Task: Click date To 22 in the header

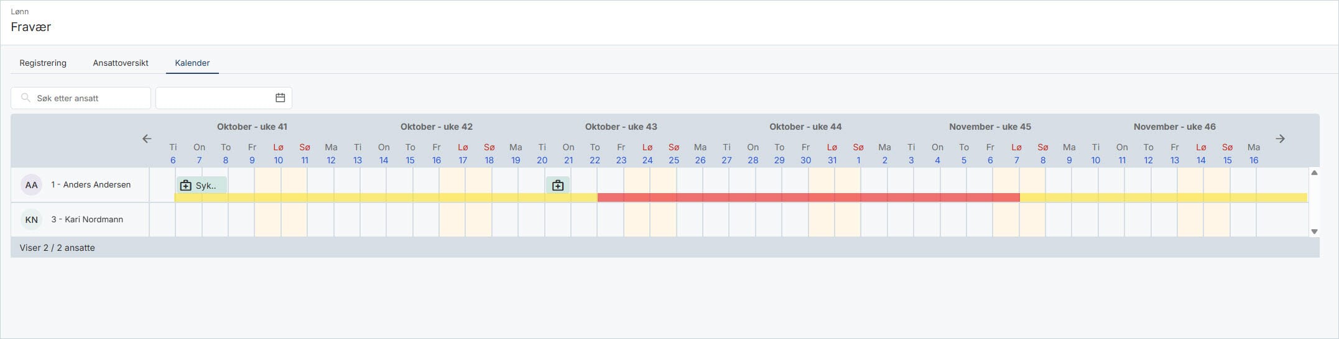Action: [595, 154]
